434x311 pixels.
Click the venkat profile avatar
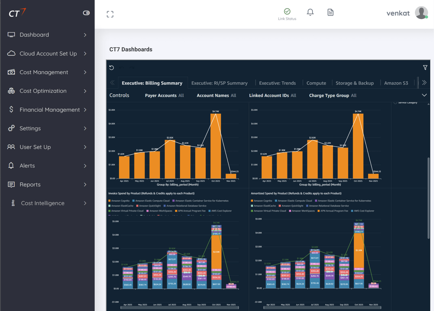421,13
